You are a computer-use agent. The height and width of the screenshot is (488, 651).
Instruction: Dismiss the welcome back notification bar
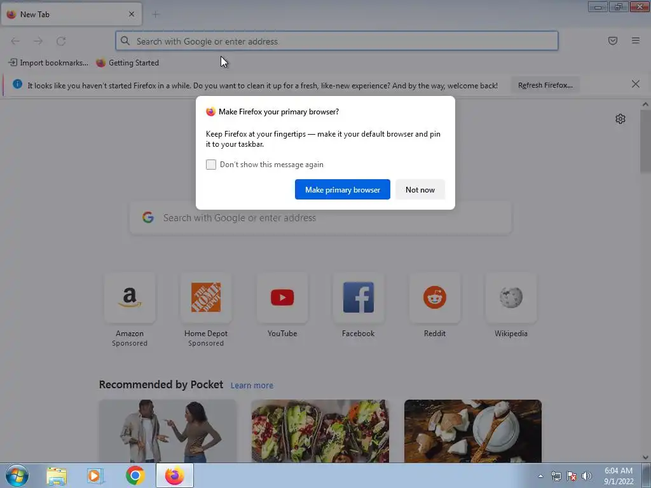635,85
